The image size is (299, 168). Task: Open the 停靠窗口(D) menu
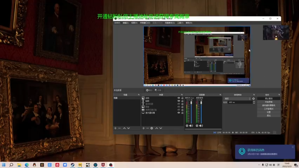point(145,23)
